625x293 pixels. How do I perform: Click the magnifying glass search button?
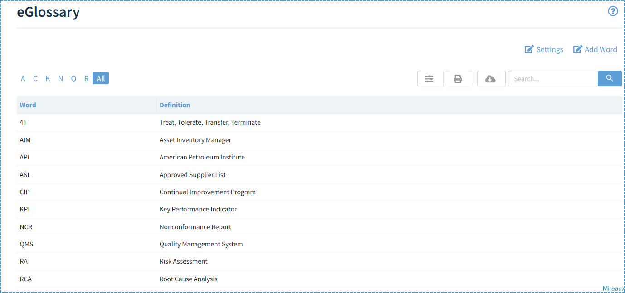click(610, 78)
